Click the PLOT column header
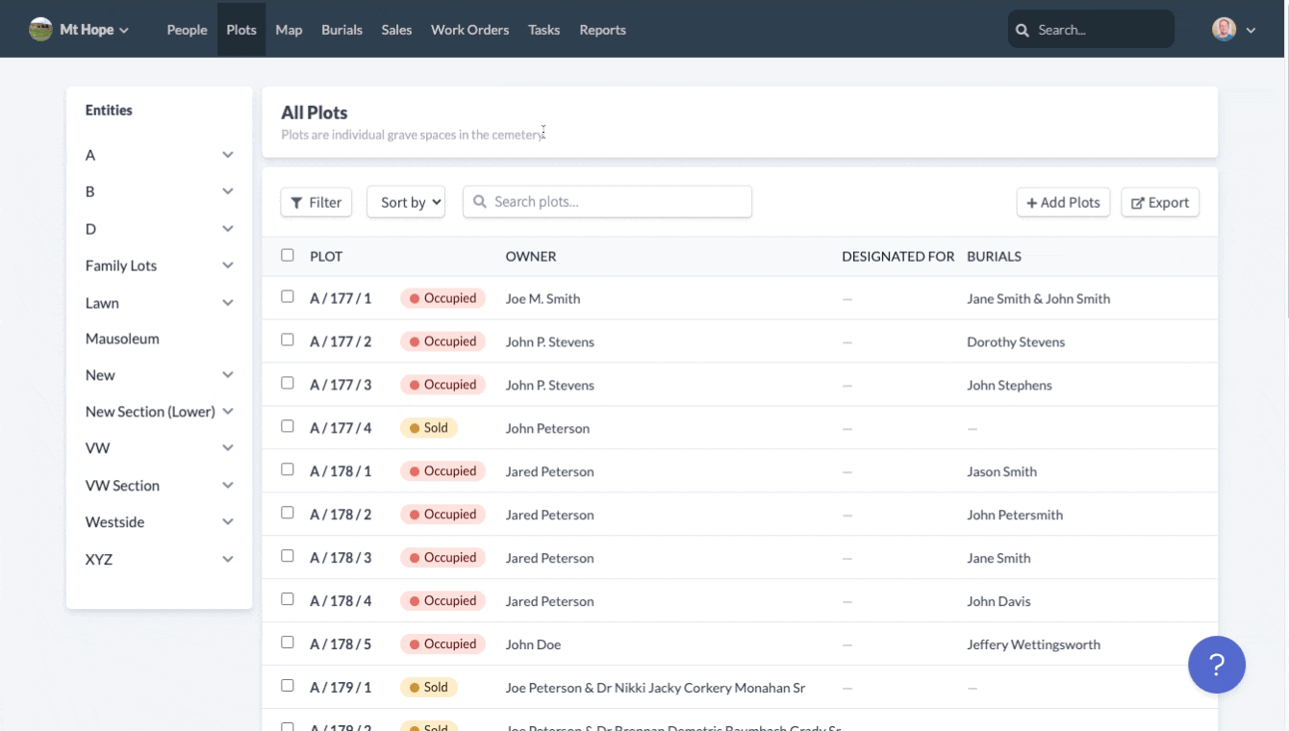Viewport: 1289px width, 731px height. [x=326, y=257]
